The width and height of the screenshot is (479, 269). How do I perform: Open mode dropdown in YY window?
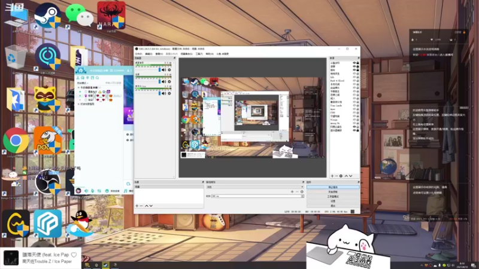tap(83, 83)
